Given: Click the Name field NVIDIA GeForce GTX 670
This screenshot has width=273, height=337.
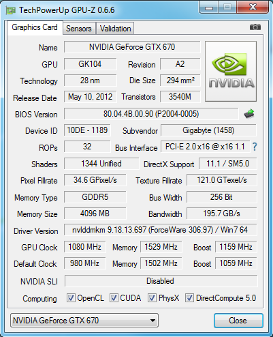Looking at the screenshot, I should [x=132, y=47].
